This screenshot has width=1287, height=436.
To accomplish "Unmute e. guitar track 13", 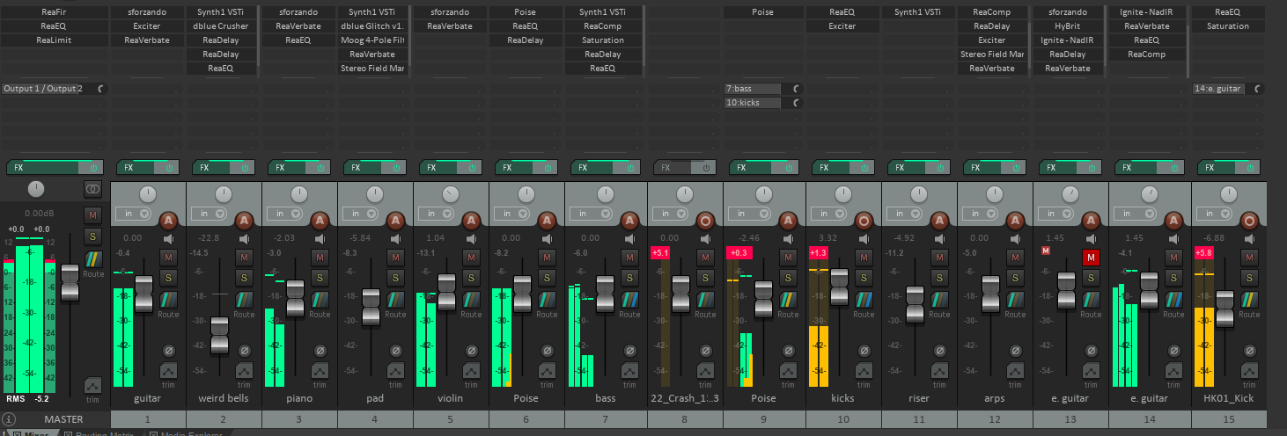I will (1090, 257).
